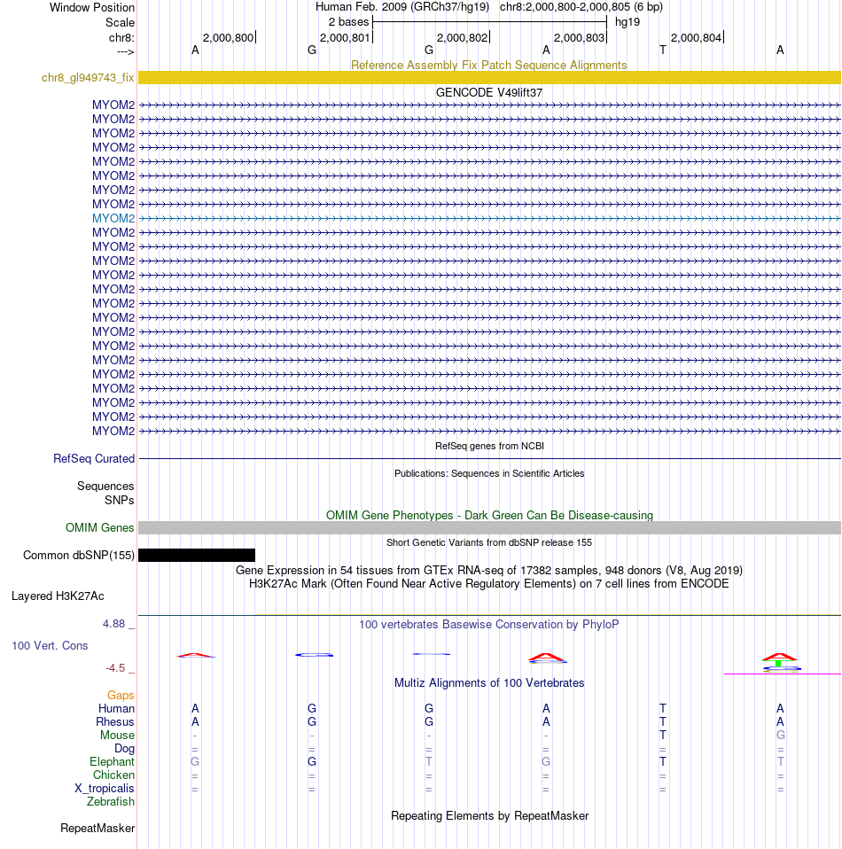Click the 'SNPs' subtrack label
Screen dimensions: 842x849
119,501
